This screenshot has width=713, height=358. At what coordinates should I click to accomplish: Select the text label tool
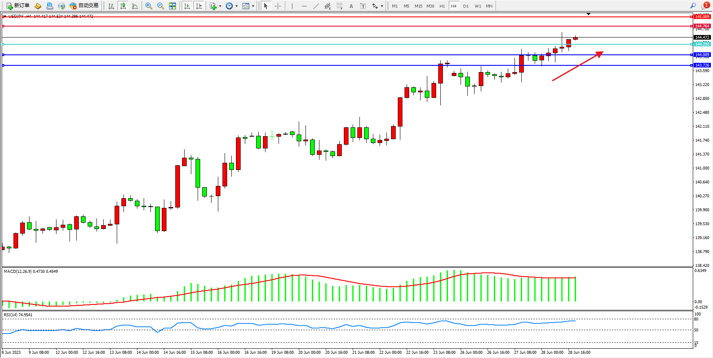click(x=351, y=6)
